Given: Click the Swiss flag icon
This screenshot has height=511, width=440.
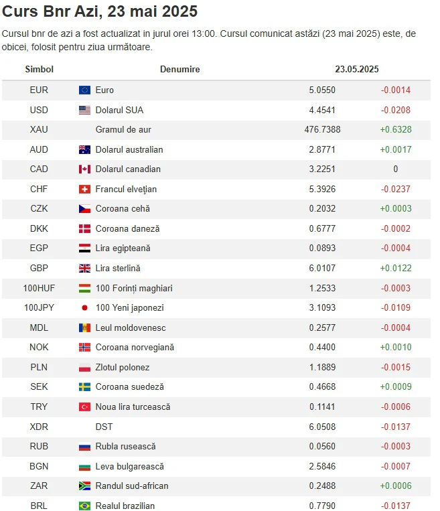Looking at the screenshot, I should coord(84,189).
